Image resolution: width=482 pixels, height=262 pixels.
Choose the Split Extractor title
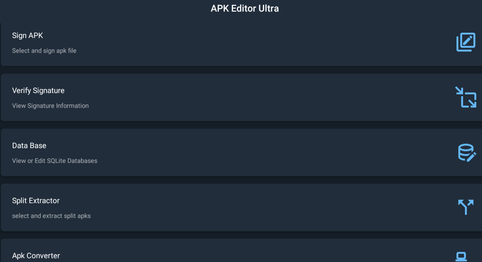[36, 201]
